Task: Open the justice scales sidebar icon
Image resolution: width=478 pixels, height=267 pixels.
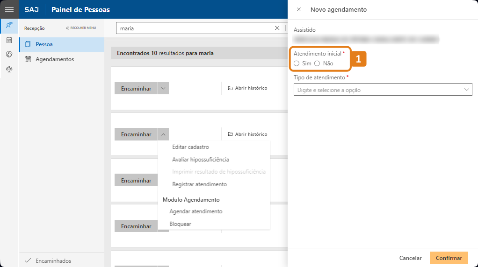Action: tap(9, 70)
